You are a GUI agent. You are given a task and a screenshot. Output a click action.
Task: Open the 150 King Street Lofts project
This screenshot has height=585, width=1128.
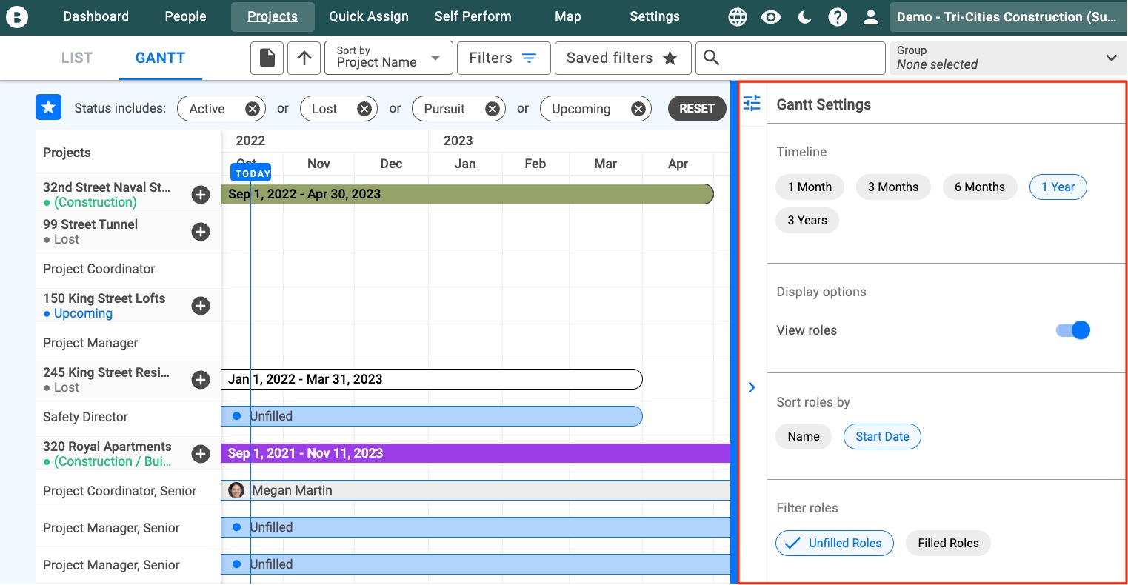pyautogui.click(x=104, y=298)
